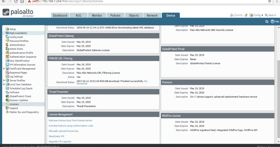Click the Setup icon in sidebar

[x=7, y=29]
